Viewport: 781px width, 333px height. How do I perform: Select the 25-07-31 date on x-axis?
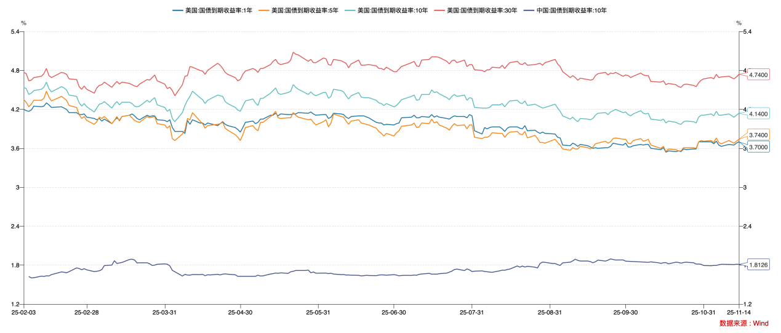[471, 312]
